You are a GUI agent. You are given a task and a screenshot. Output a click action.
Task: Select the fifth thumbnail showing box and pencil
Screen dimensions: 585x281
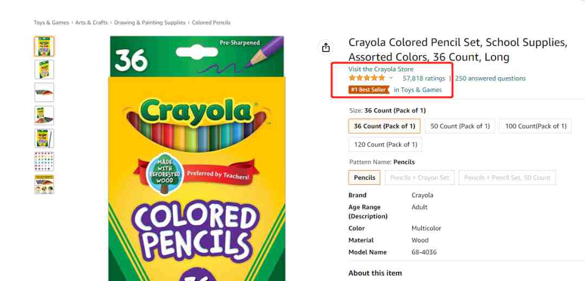click(44, 138)
